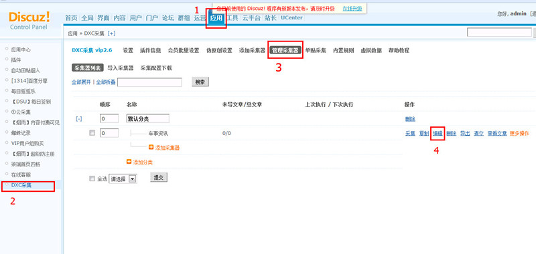
Task: Click 全部展开 to expand all categories
Action: (81, 82)
